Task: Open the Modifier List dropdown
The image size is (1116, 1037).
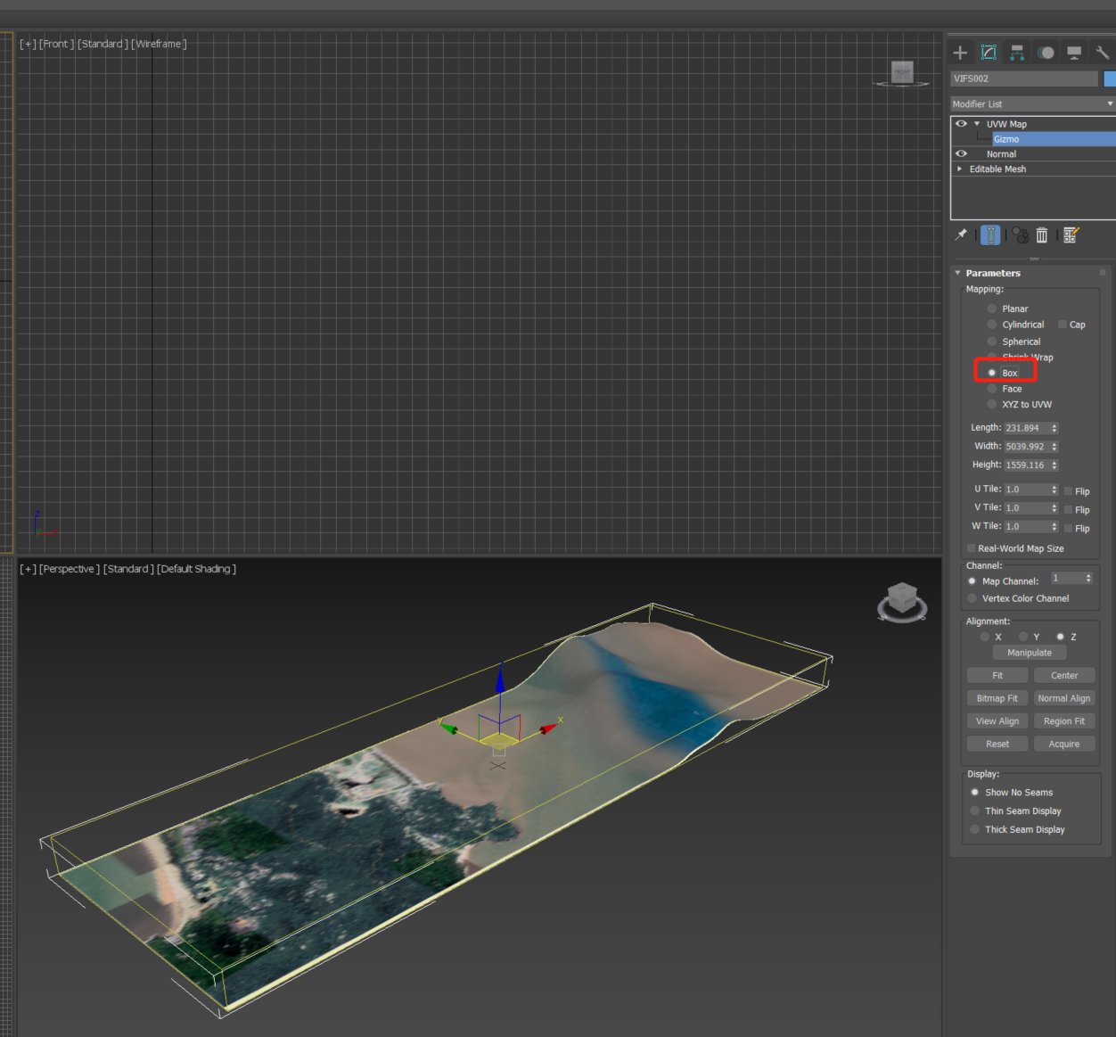Action: pyautogui.click(x=1108, y=103)
